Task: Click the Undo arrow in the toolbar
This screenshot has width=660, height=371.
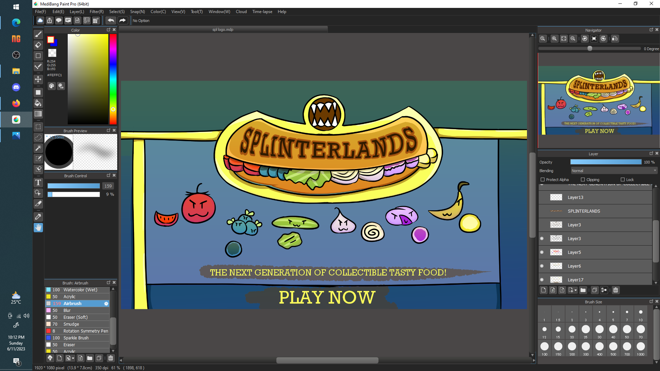Action: coord(111,21)
